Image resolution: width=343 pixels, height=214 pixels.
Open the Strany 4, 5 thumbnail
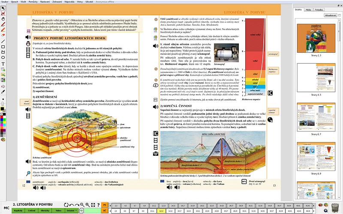coord(316,77)
